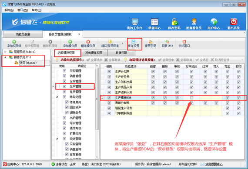Click 退出系统 power icon
The height and width of the screenshot is (169, 248).
(x=234, y=22)
